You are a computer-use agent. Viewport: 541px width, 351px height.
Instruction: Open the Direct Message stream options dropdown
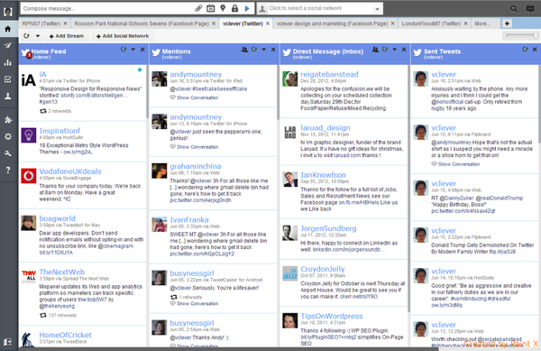coord(395,50)
